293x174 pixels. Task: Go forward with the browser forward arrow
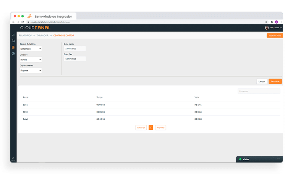coord(18,22)
